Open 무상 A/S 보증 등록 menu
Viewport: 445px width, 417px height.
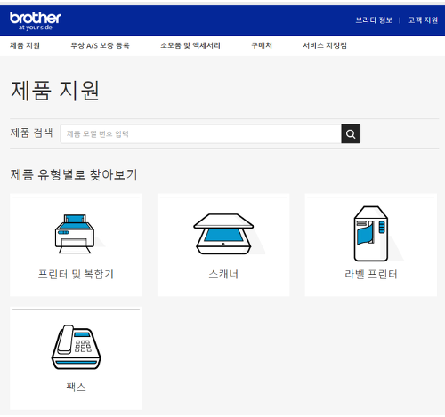click(100, 45)
